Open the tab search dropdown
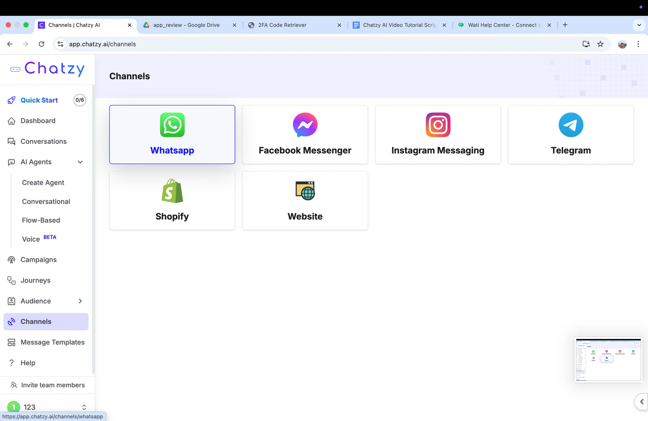This screenshot has width=648, height=421. coord(639,25)
